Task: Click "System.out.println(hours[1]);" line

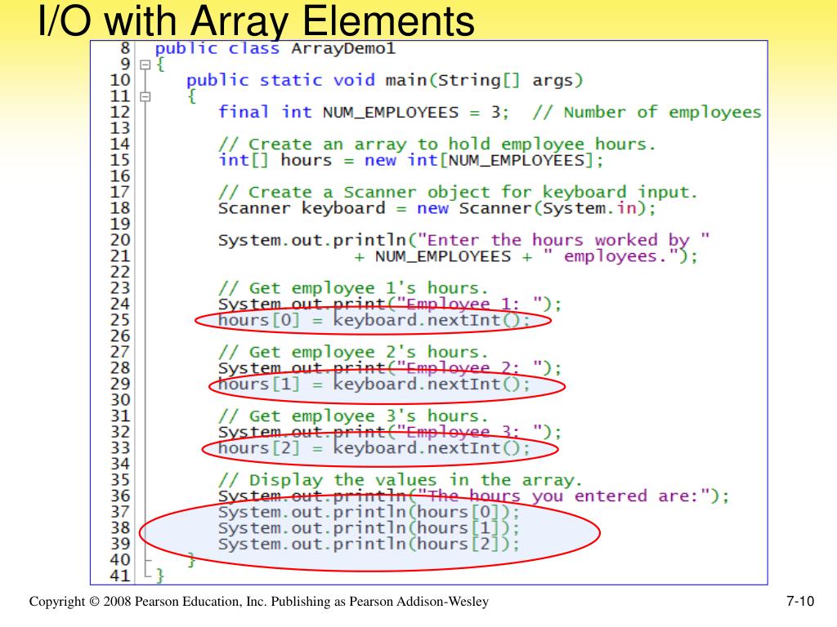Action: (369, 528)
